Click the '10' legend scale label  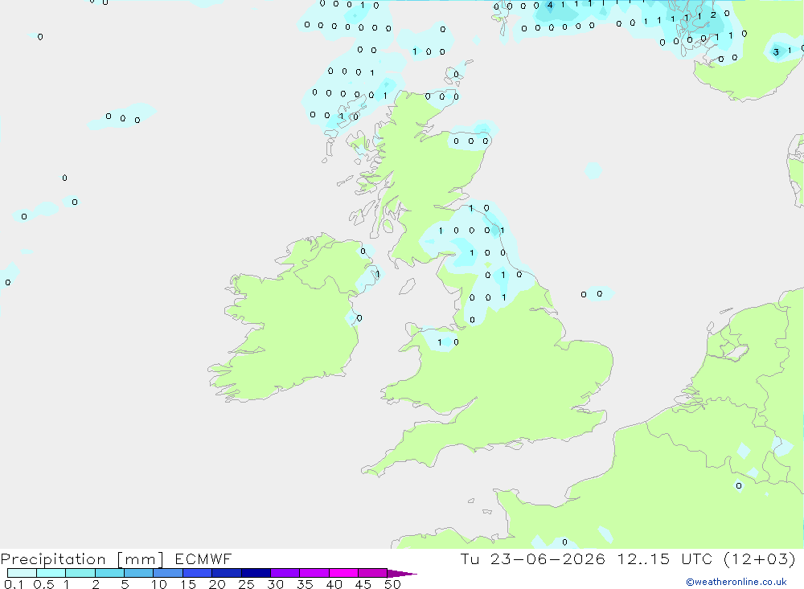[159, 584]
